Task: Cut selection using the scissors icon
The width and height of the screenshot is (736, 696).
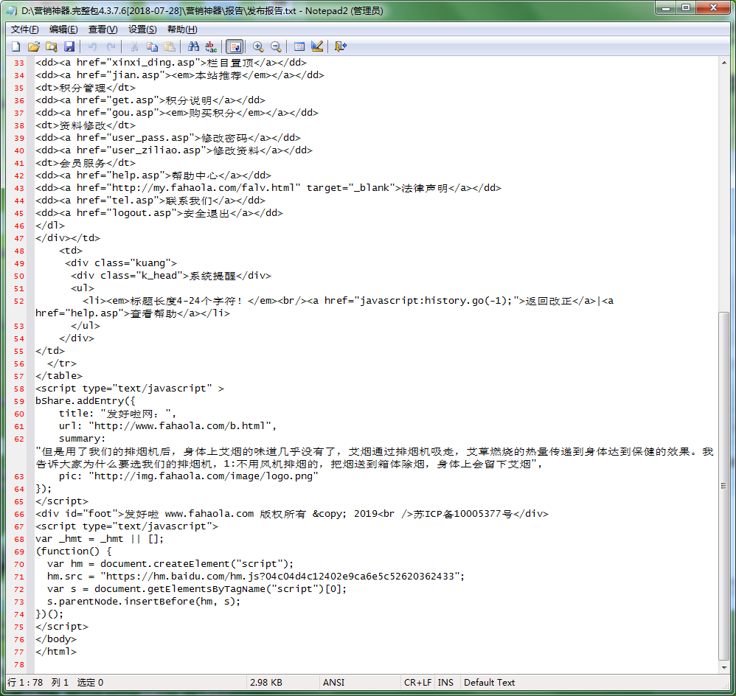Action: pyautogui.click(x=136, y=46)
